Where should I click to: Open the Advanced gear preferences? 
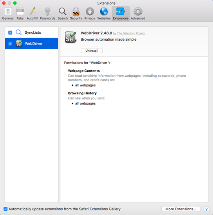point(138,14)
